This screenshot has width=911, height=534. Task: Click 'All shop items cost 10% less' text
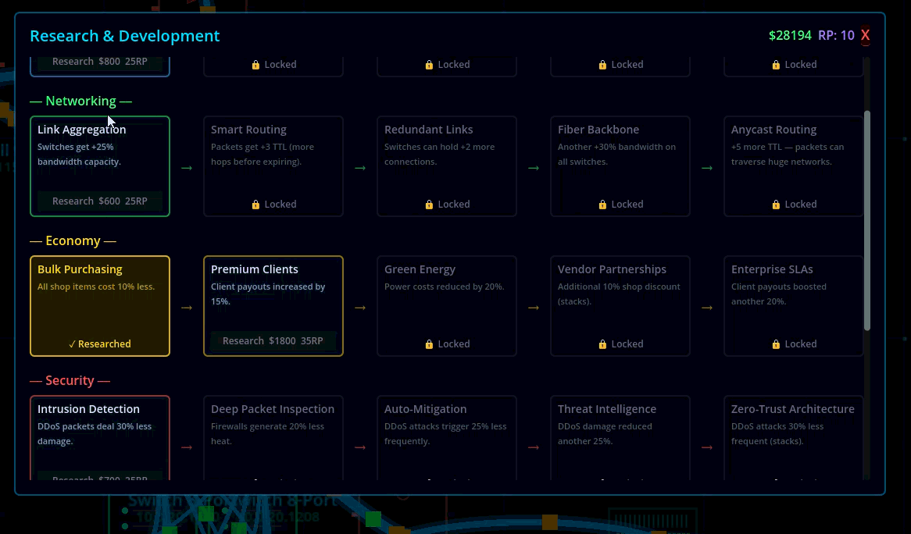(x=96, y=287)
